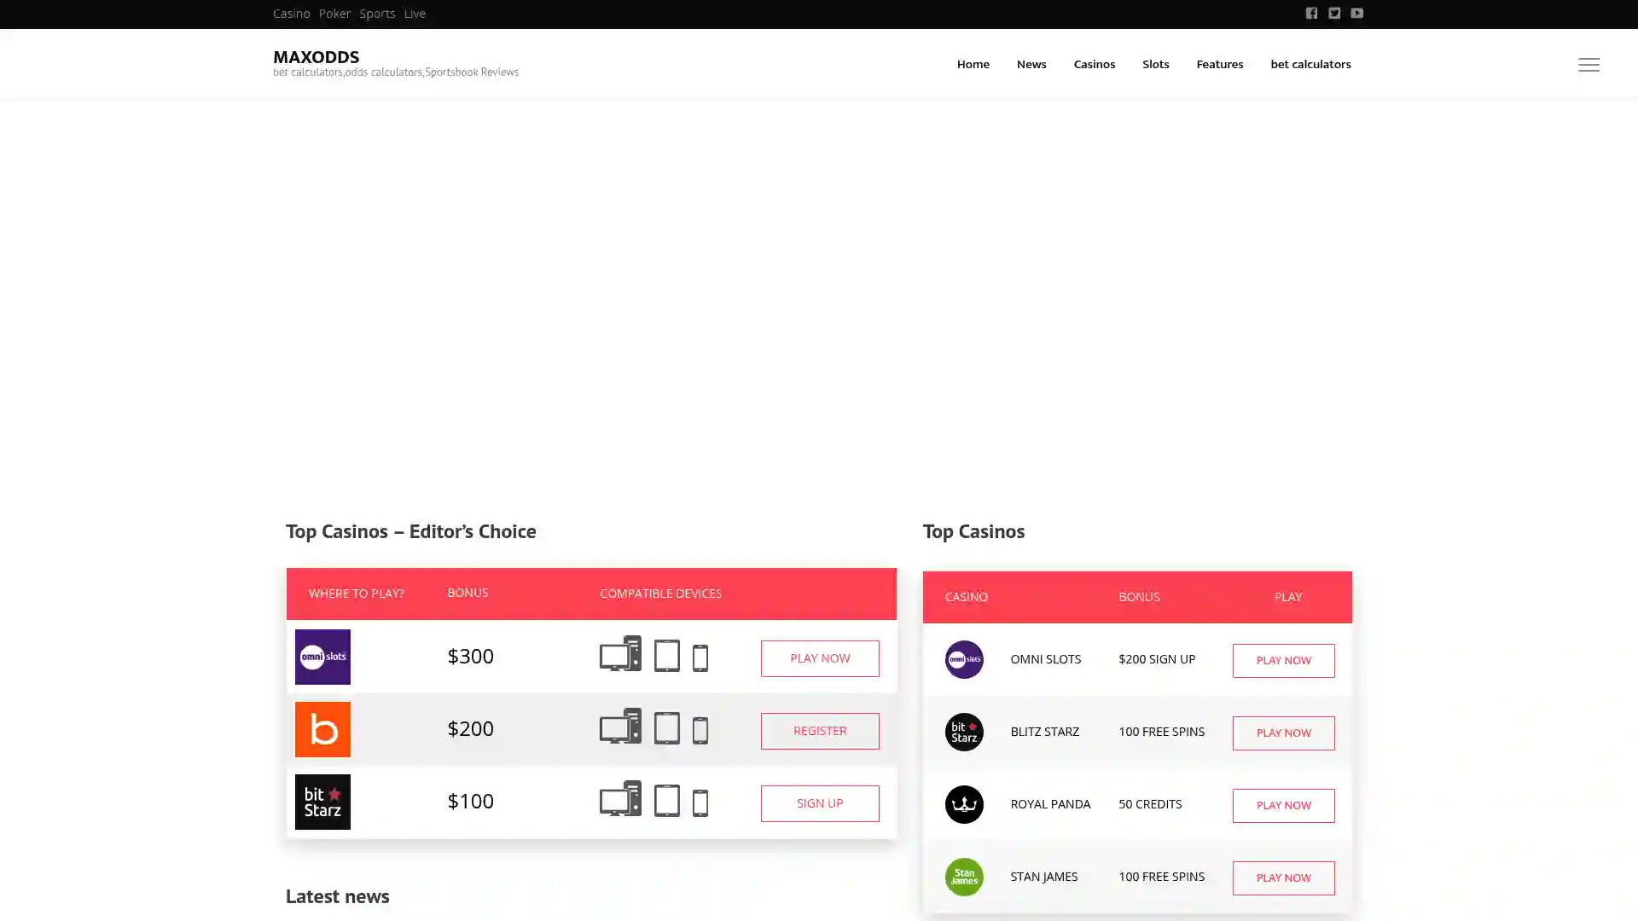Screen dimensions: 1638x921
Task: Click the phone device icon in $100 row
Action: coord(700,802)
